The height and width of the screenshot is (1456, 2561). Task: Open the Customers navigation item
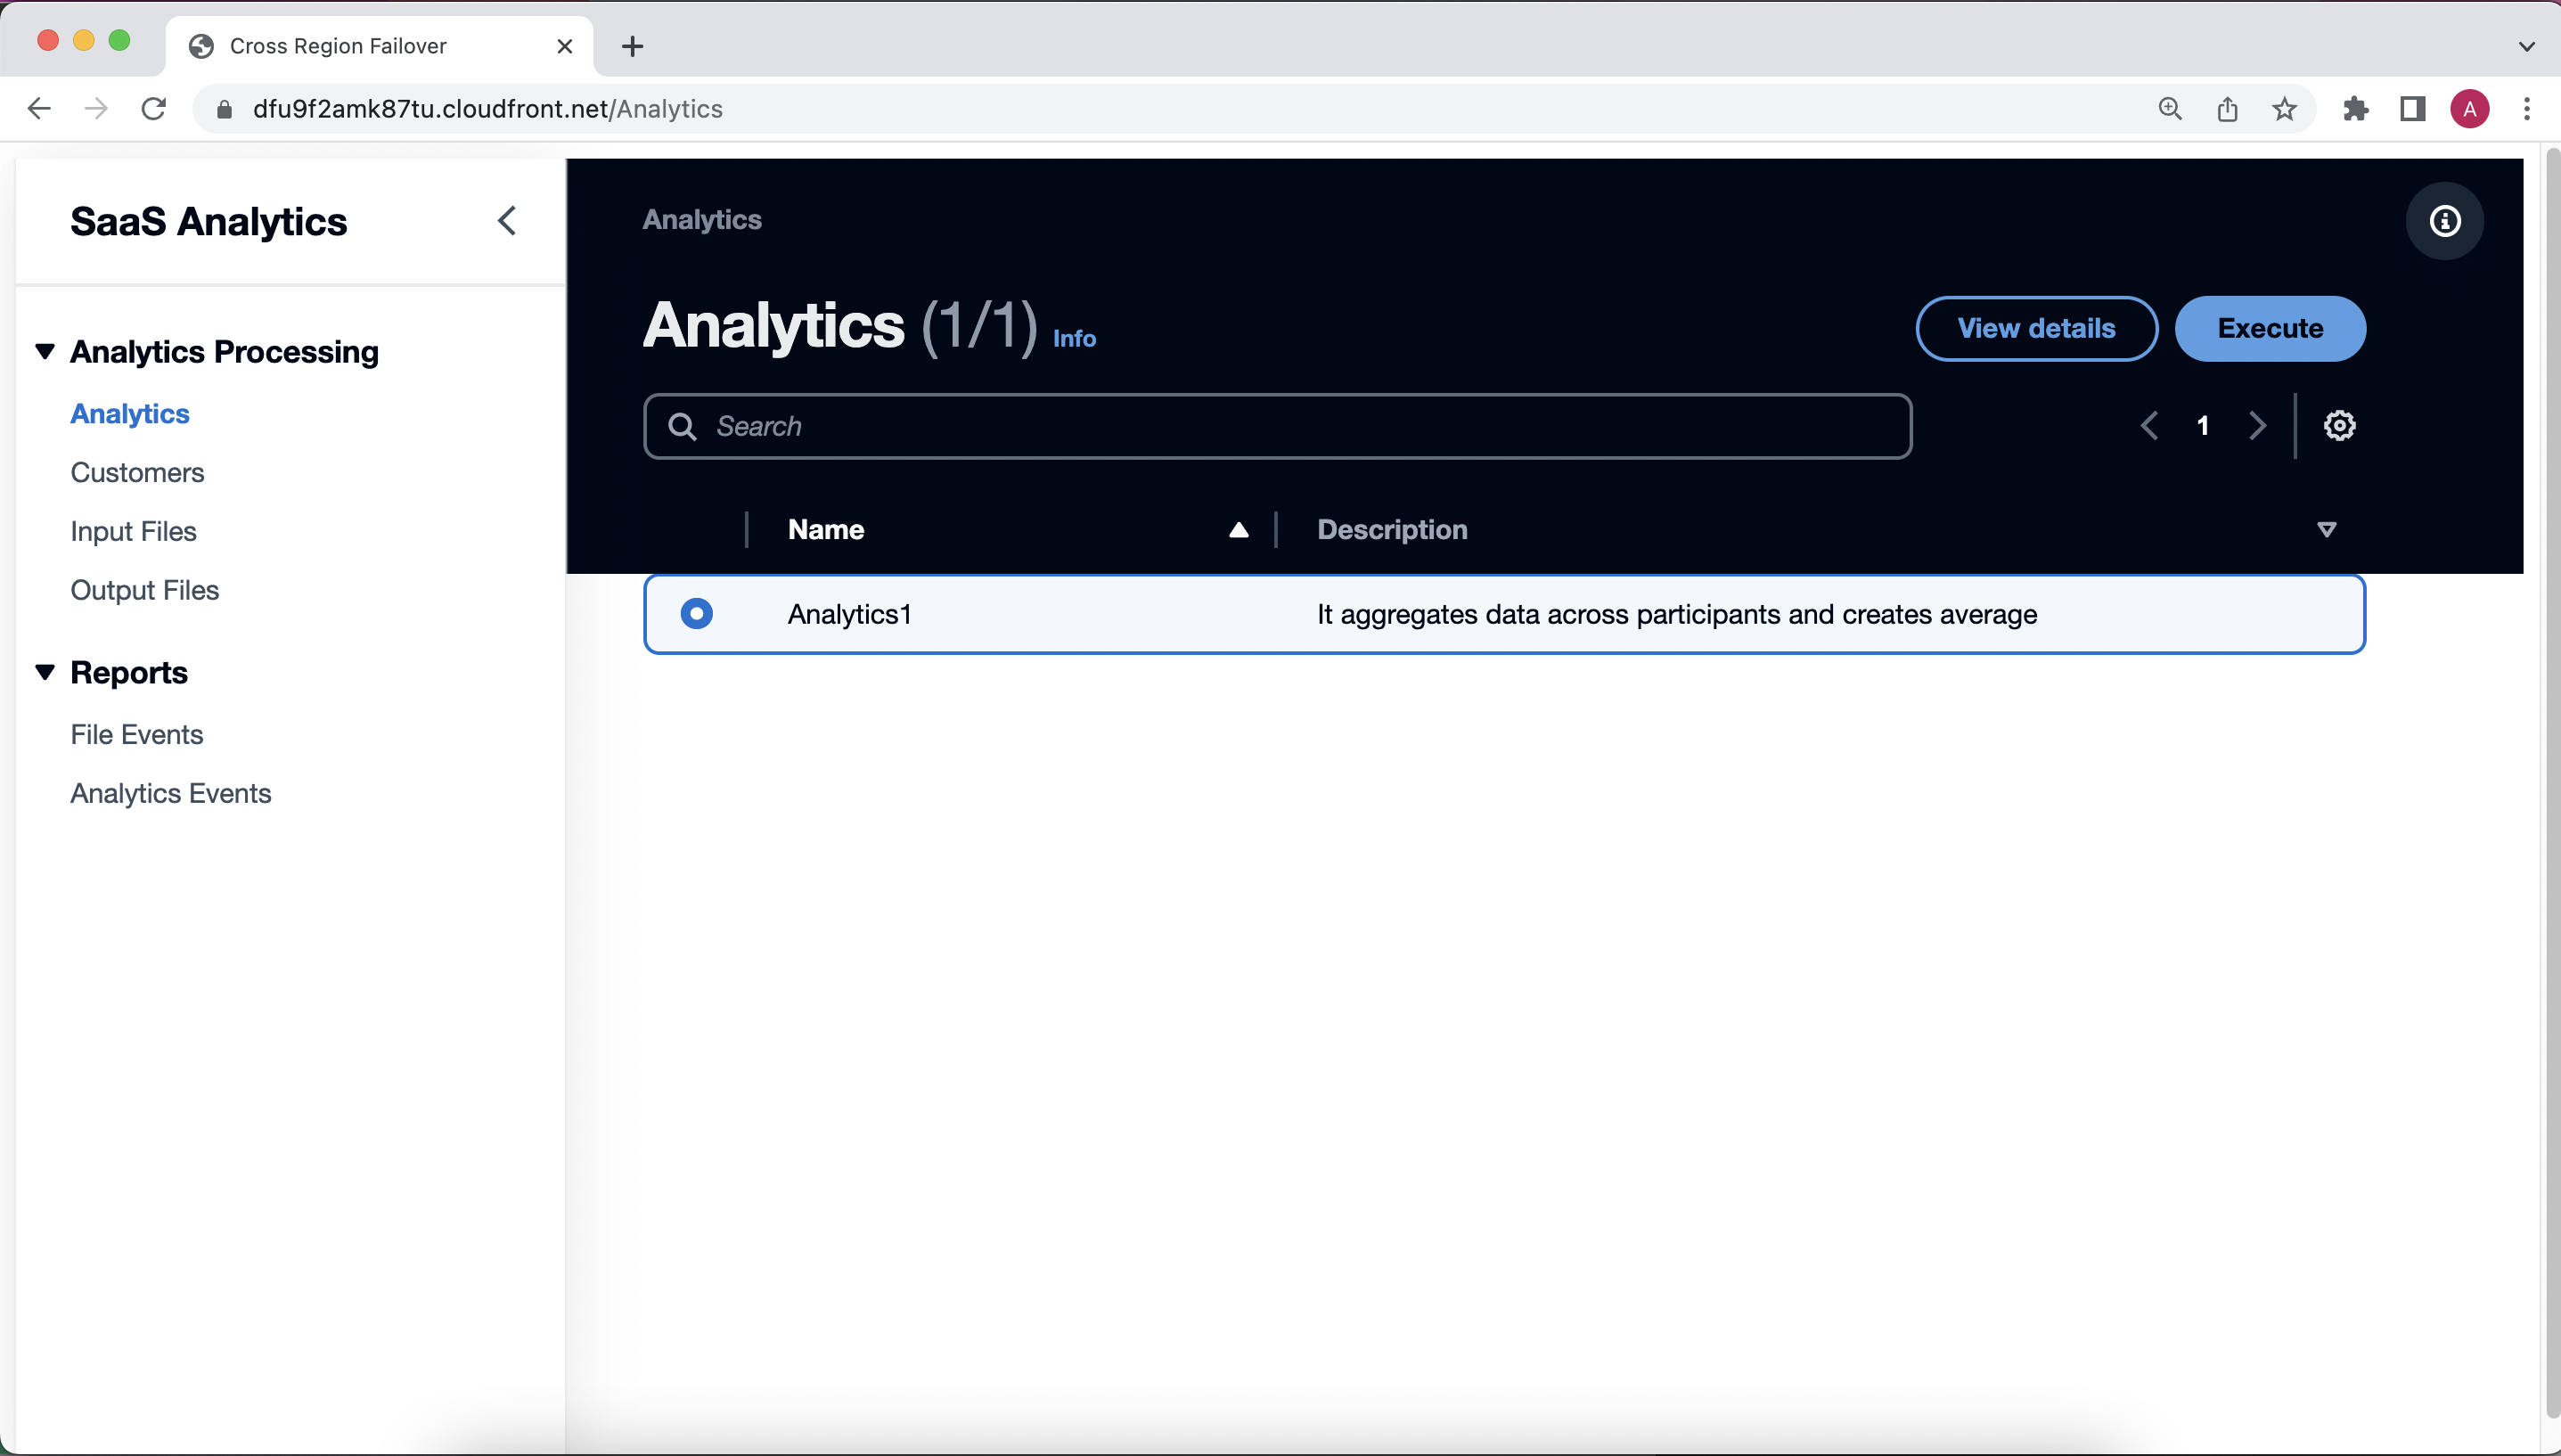coord(137,472)
